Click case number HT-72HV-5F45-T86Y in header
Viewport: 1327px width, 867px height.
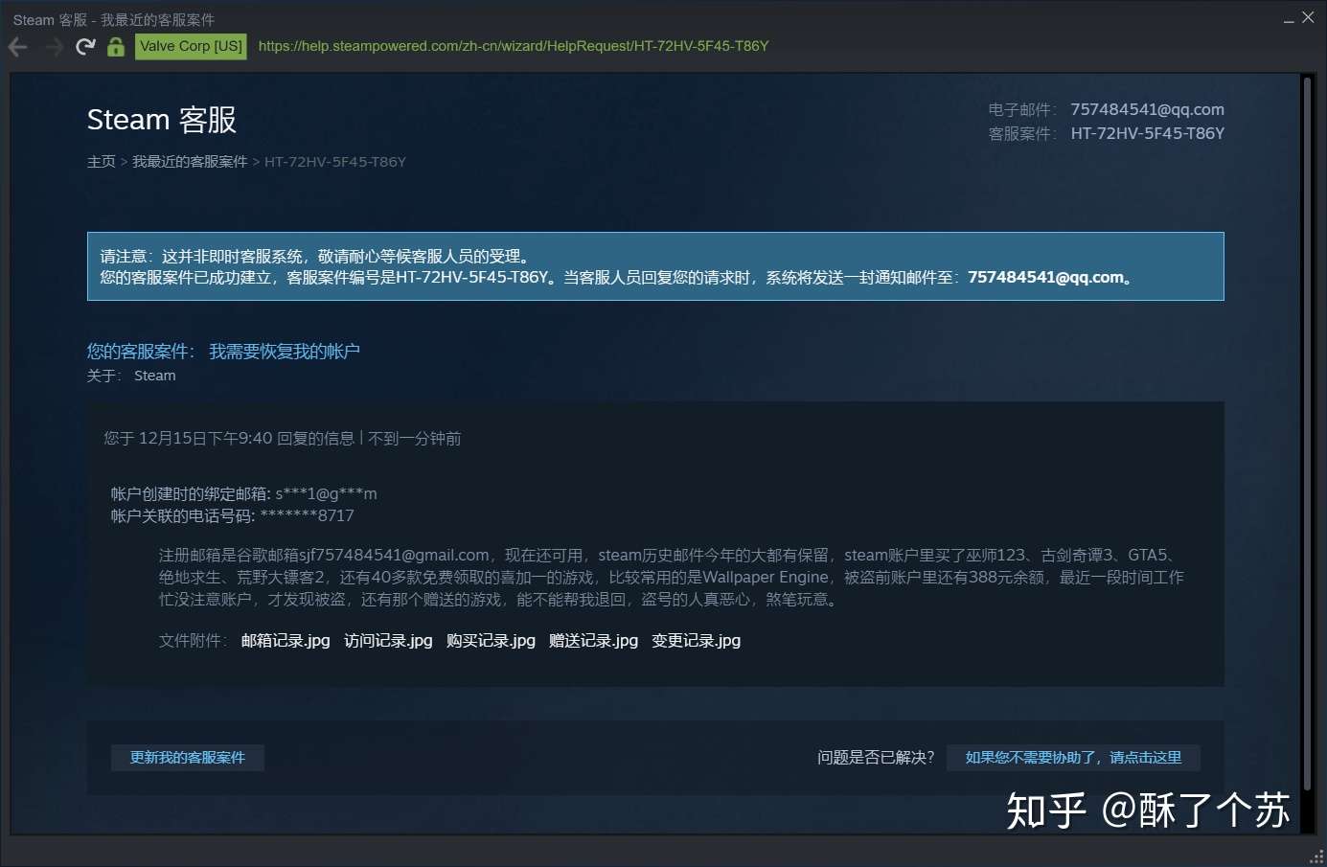point(1147,134)
